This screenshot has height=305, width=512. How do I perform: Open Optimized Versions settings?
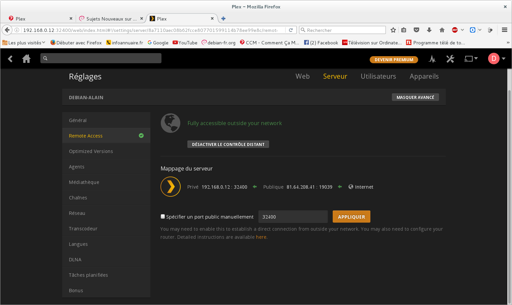tap(106, 151)
